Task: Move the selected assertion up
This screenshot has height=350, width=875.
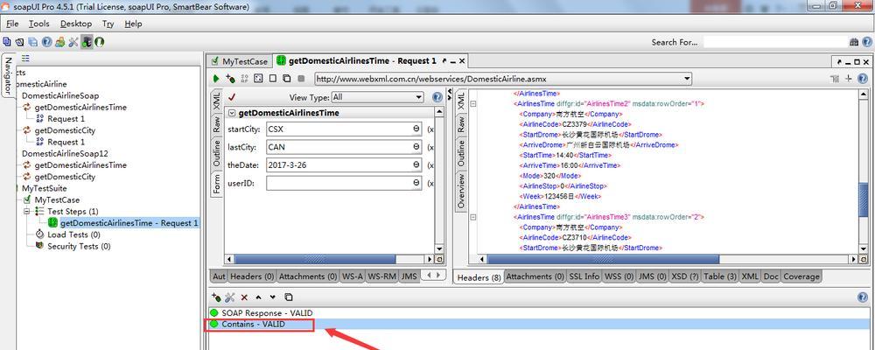Action: (x=258, y=297)
